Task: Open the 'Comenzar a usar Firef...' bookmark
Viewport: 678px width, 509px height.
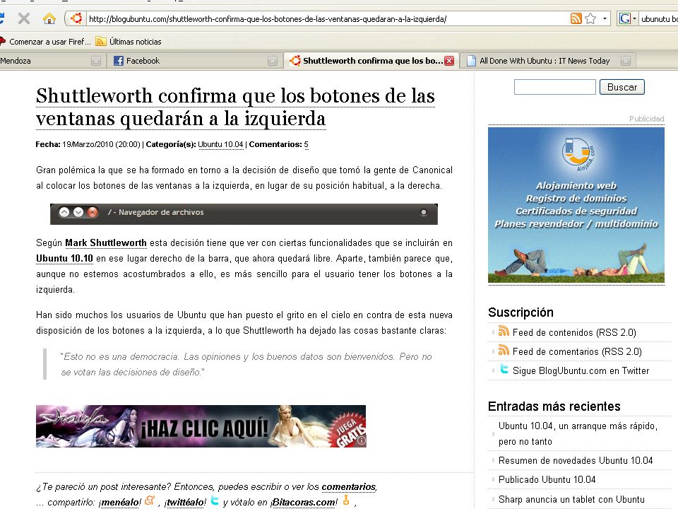Action: click(45, 42)
